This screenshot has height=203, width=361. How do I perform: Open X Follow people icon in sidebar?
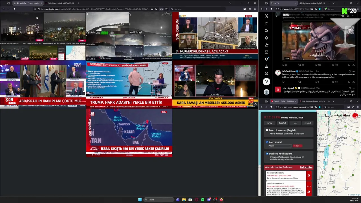coord(266,45)
